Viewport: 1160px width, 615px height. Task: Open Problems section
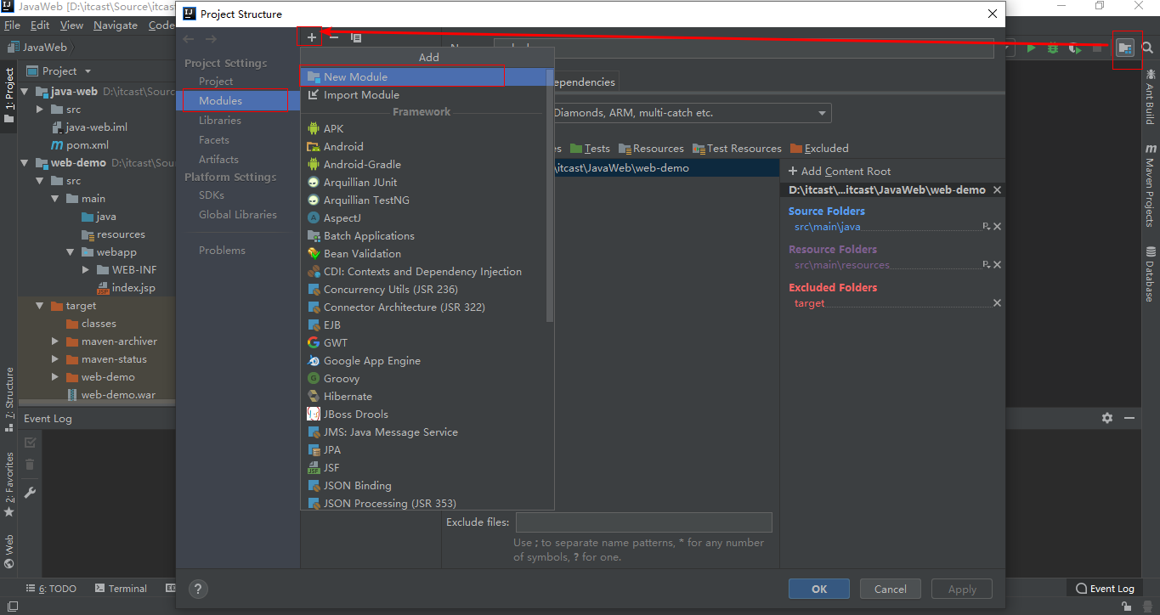tap(222, 251)
